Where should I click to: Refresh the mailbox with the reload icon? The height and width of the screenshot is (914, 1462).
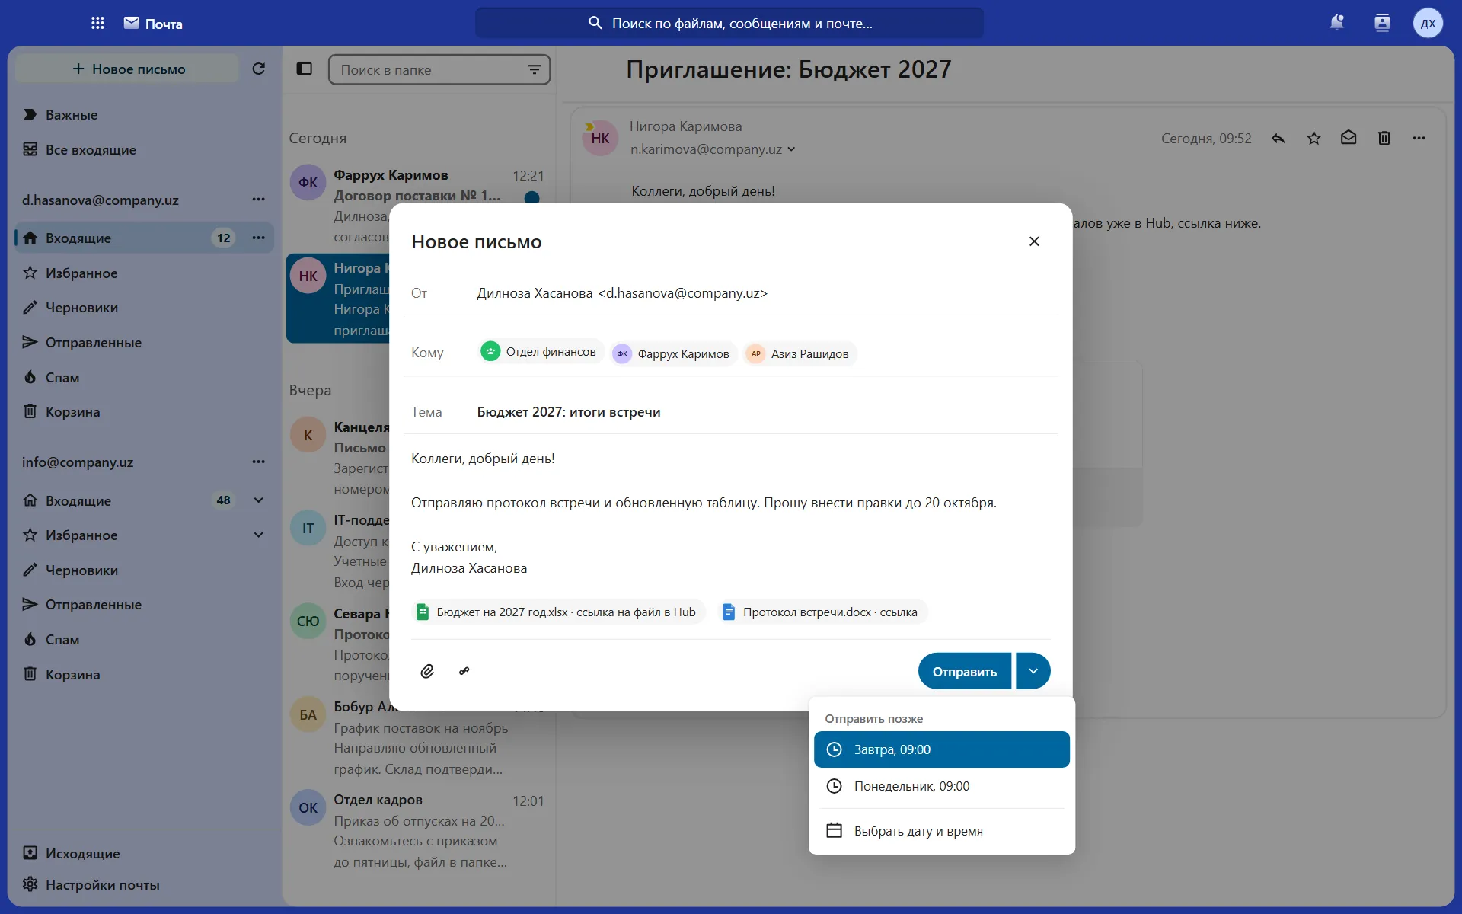(x=259, y=69)
